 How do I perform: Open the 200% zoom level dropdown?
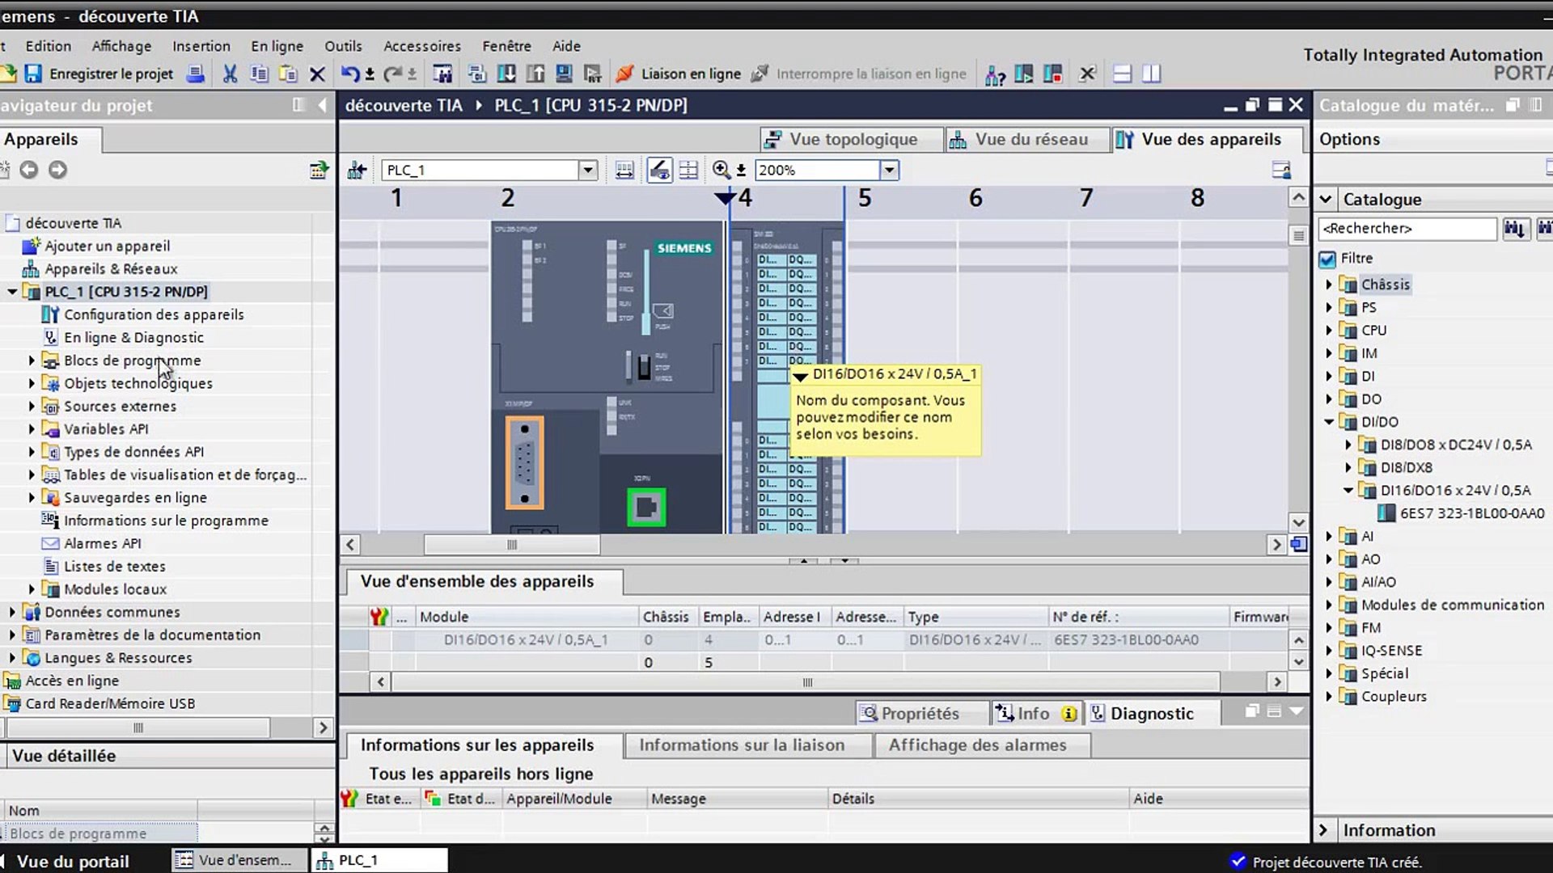point(889,170)
